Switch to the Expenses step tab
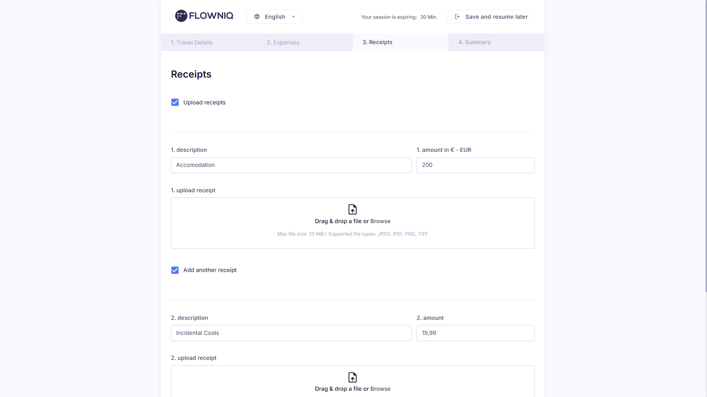Viewport: 707px width, 397px height. (283, 43)
